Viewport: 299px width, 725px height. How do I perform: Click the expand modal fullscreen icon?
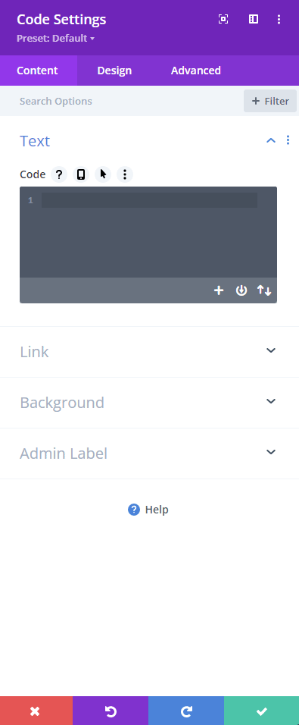223,19
